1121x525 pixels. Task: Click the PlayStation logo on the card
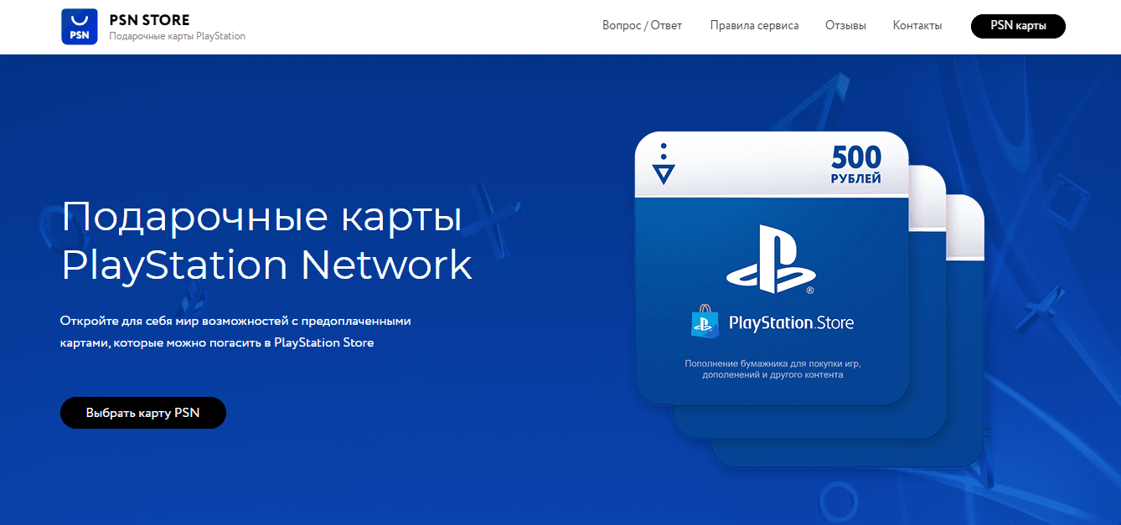772,259
